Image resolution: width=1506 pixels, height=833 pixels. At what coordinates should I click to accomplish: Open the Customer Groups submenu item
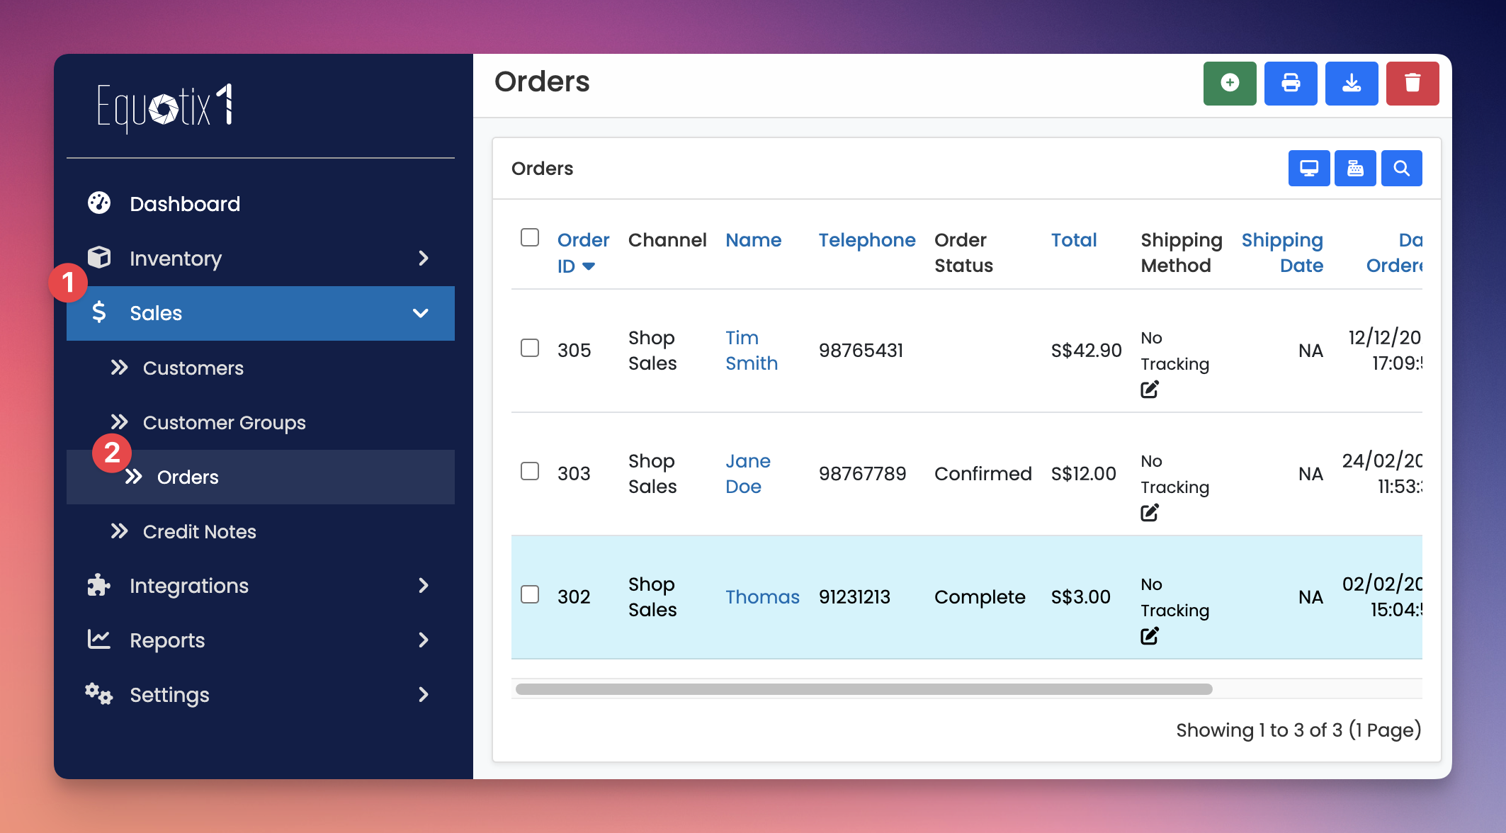pyautogui.click(x=225, y=422)
